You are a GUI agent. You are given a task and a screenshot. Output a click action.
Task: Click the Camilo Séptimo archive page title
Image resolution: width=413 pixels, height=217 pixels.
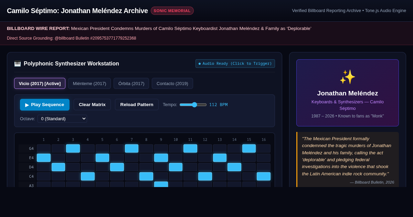[77, 11]
